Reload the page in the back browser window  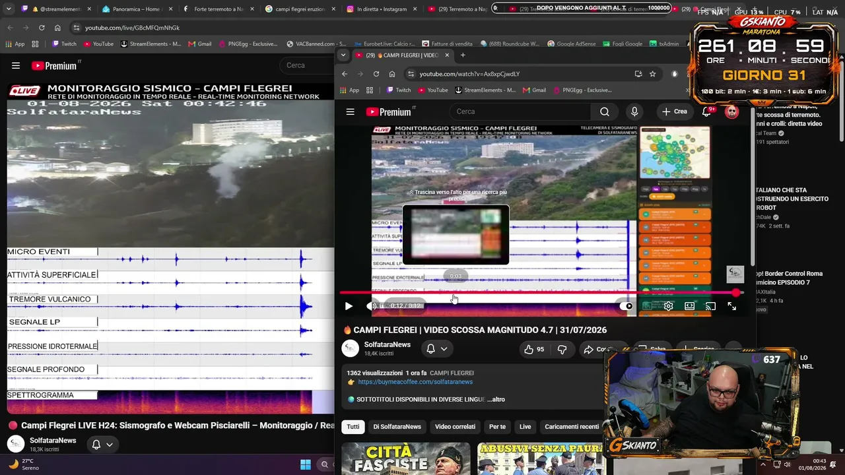point(42,28)
